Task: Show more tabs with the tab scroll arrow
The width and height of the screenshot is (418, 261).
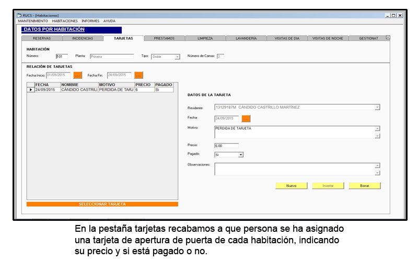Action: [388, 38]
